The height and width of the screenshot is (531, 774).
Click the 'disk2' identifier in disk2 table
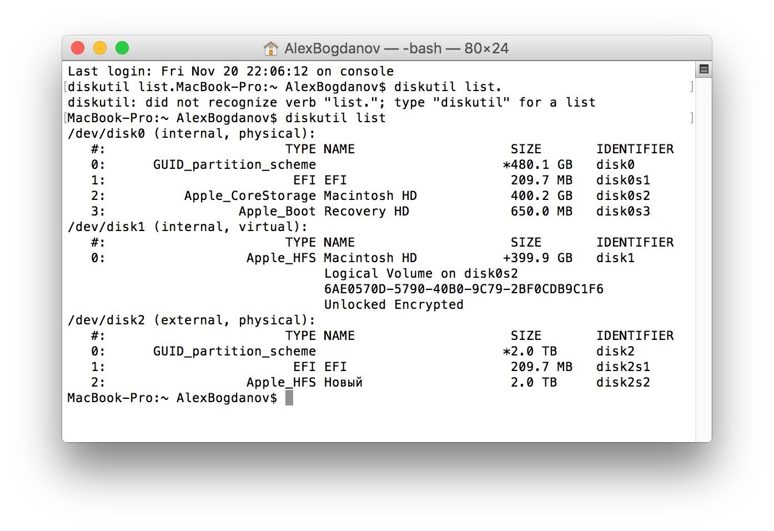point(615,352)
